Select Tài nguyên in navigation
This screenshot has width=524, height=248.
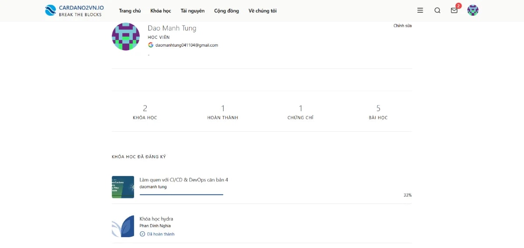click(193, 11)
